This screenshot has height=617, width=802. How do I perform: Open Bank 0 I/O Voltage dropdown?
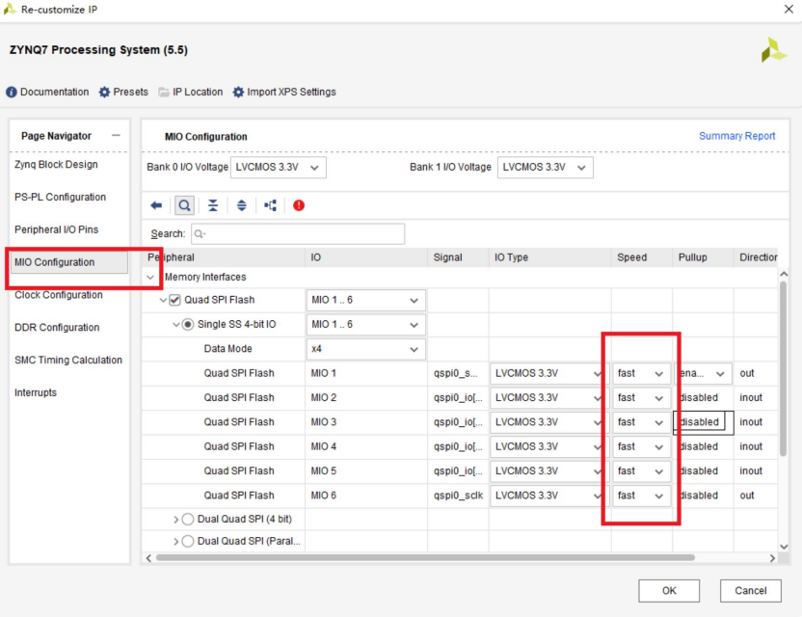[x=279, y=167]
